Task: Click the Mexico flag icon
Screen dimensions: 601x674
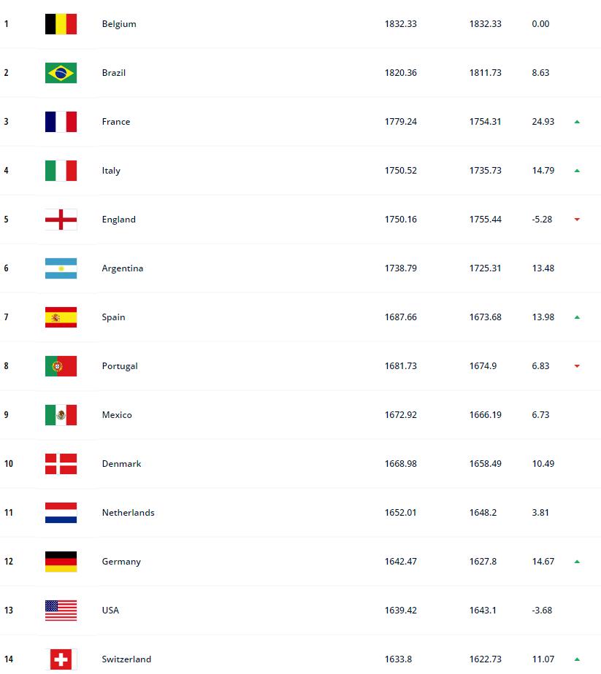Action: pyautogui.click(x=61, y=415)
